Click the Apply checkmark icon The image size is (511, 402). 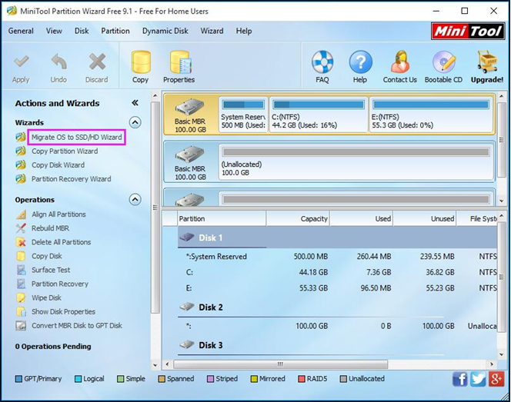tap(21, 61)
